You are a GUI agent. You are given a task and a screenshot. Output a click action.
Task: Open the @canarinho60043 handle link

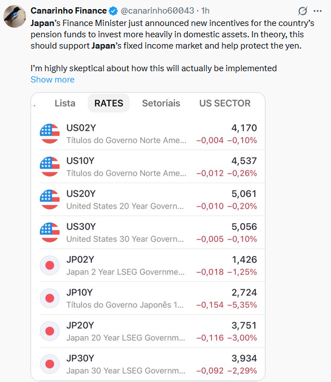click(158, 11)
